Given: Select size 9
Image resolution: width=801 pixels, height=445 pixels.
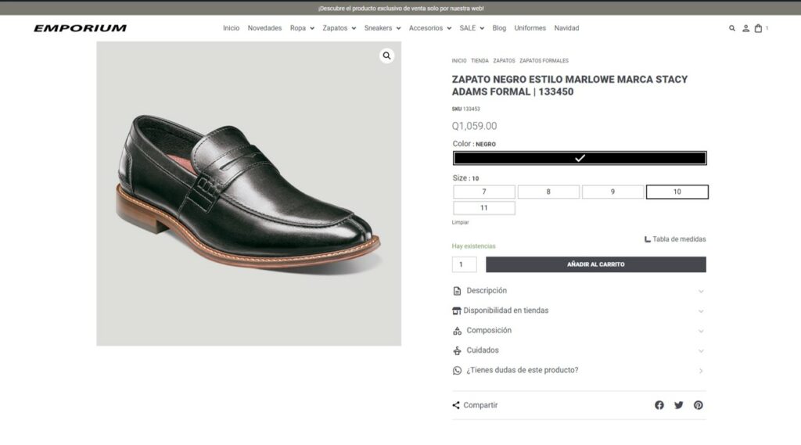Looking at the screenshot, I should click(x=612, y=192).
